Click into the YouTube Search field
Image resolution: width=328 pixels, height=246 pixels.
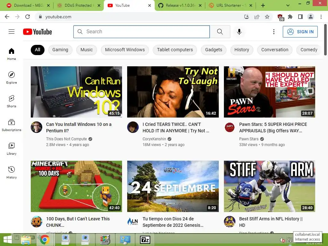[x=142, y=32]
